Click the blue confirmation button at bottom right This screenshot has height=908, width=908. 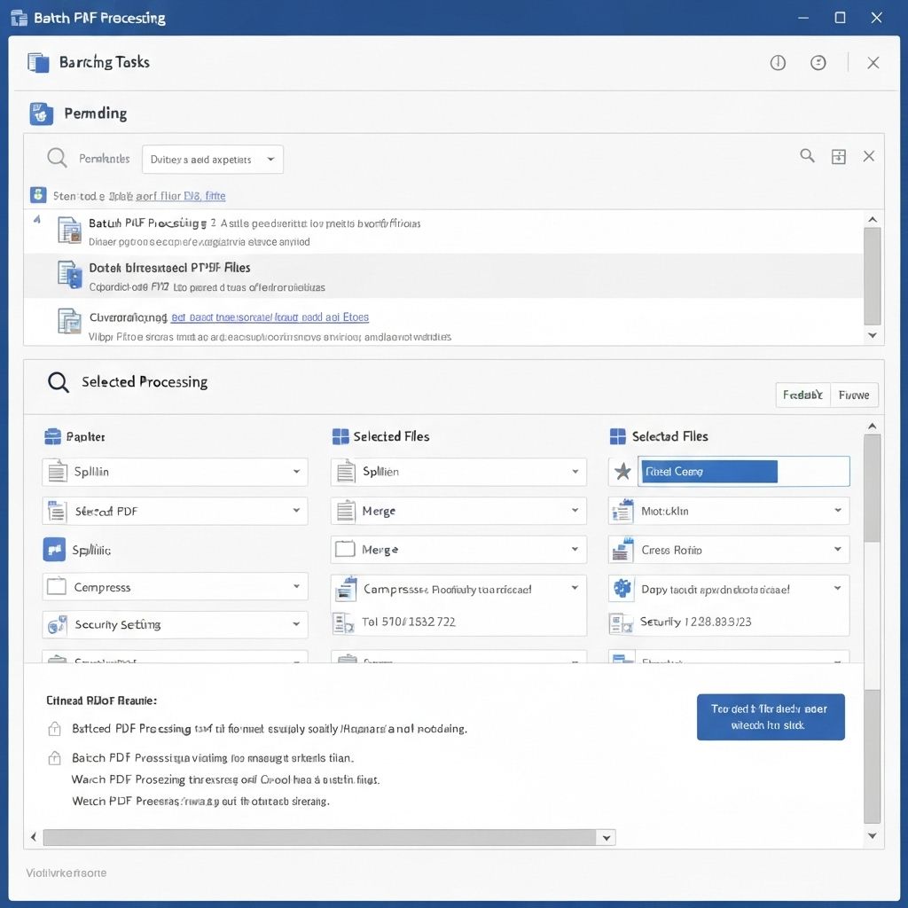pyautogui.click(x=770, y=716)
